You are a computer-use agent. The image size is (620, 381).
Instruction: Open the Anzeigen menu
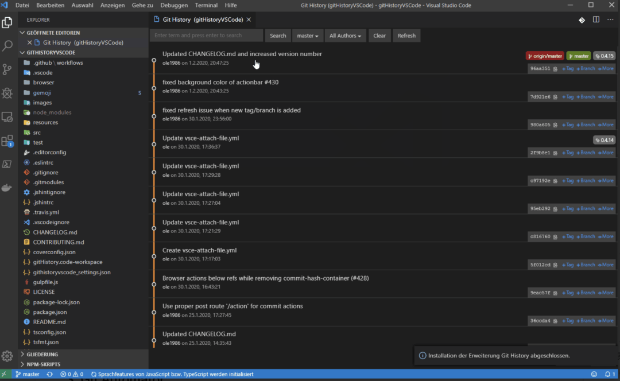113,5
